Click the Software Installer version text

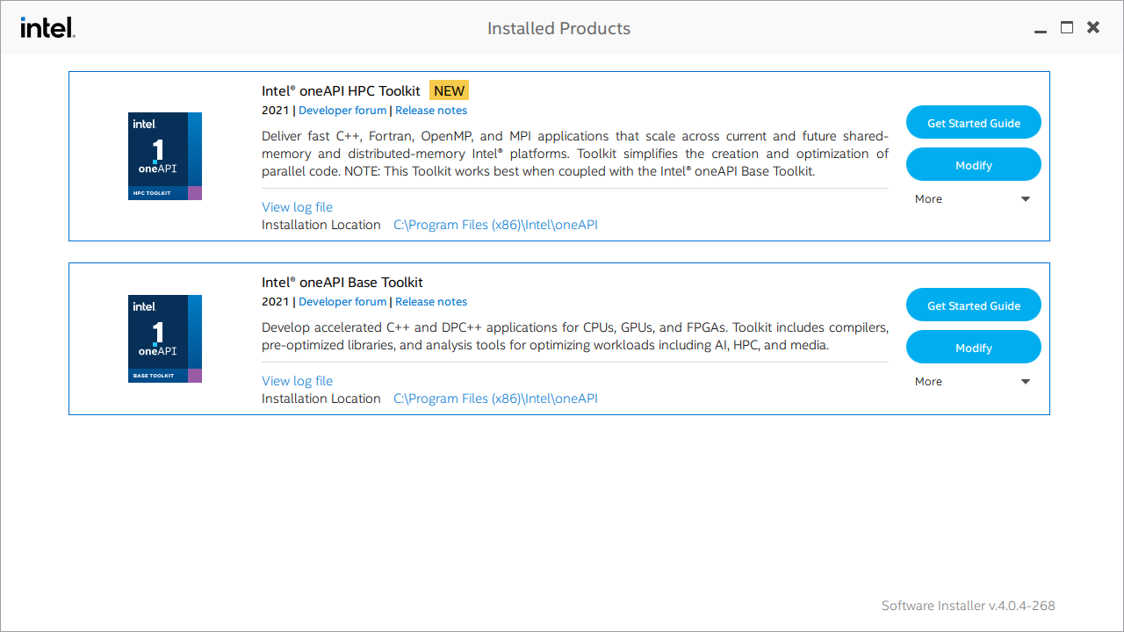point(968,606)
